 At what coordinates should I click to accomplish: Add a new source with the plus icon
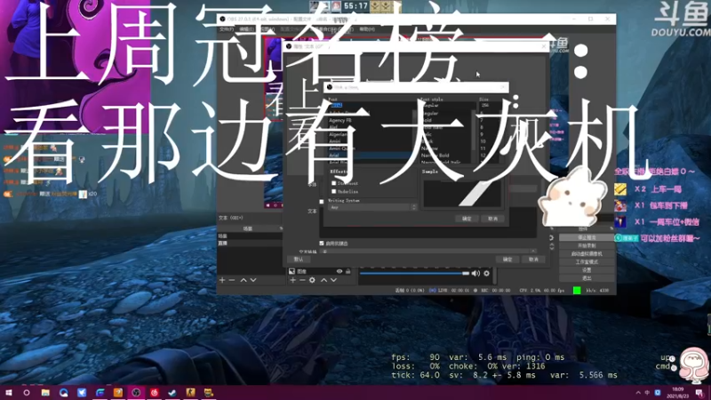coord(293,280)
